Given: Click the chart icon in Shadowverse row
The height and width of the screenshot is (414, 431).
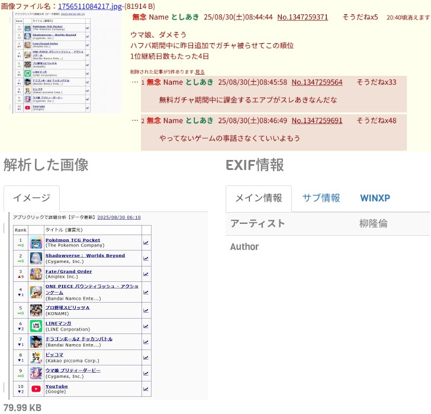Looking at the screenshot, I should click(x=146, y=258).
